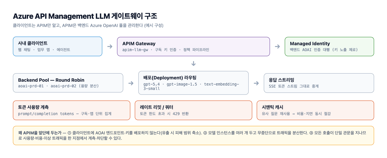Screen dimensions: 387x158
Task: Click the text '웹 채팅 · 업무 앱 · 에이전트'
Action: tap(44, 50)
